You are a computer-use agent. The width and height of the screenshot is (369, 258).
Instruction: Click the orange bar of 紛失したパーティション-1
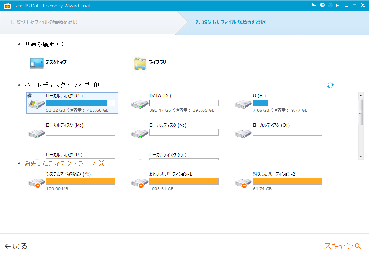184,181
